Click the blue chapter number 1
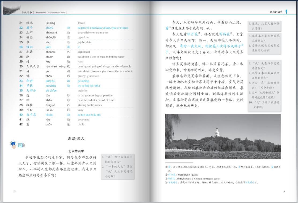 point(286,12)
